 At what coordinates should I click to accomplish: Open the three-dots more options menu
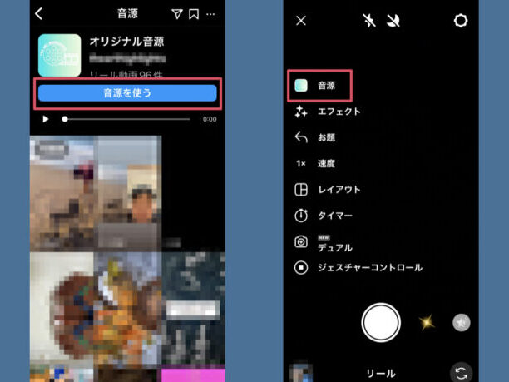211,14
